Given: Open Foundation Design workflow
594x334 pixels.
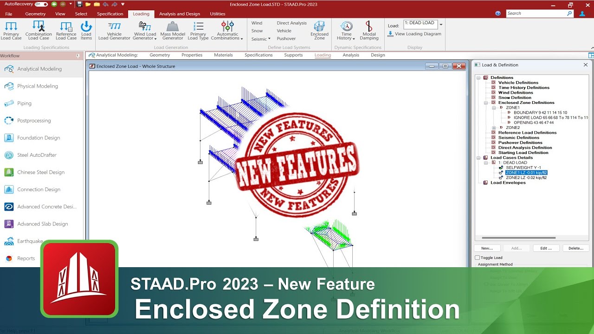Looking at the screenshot, I should [39, 138].
